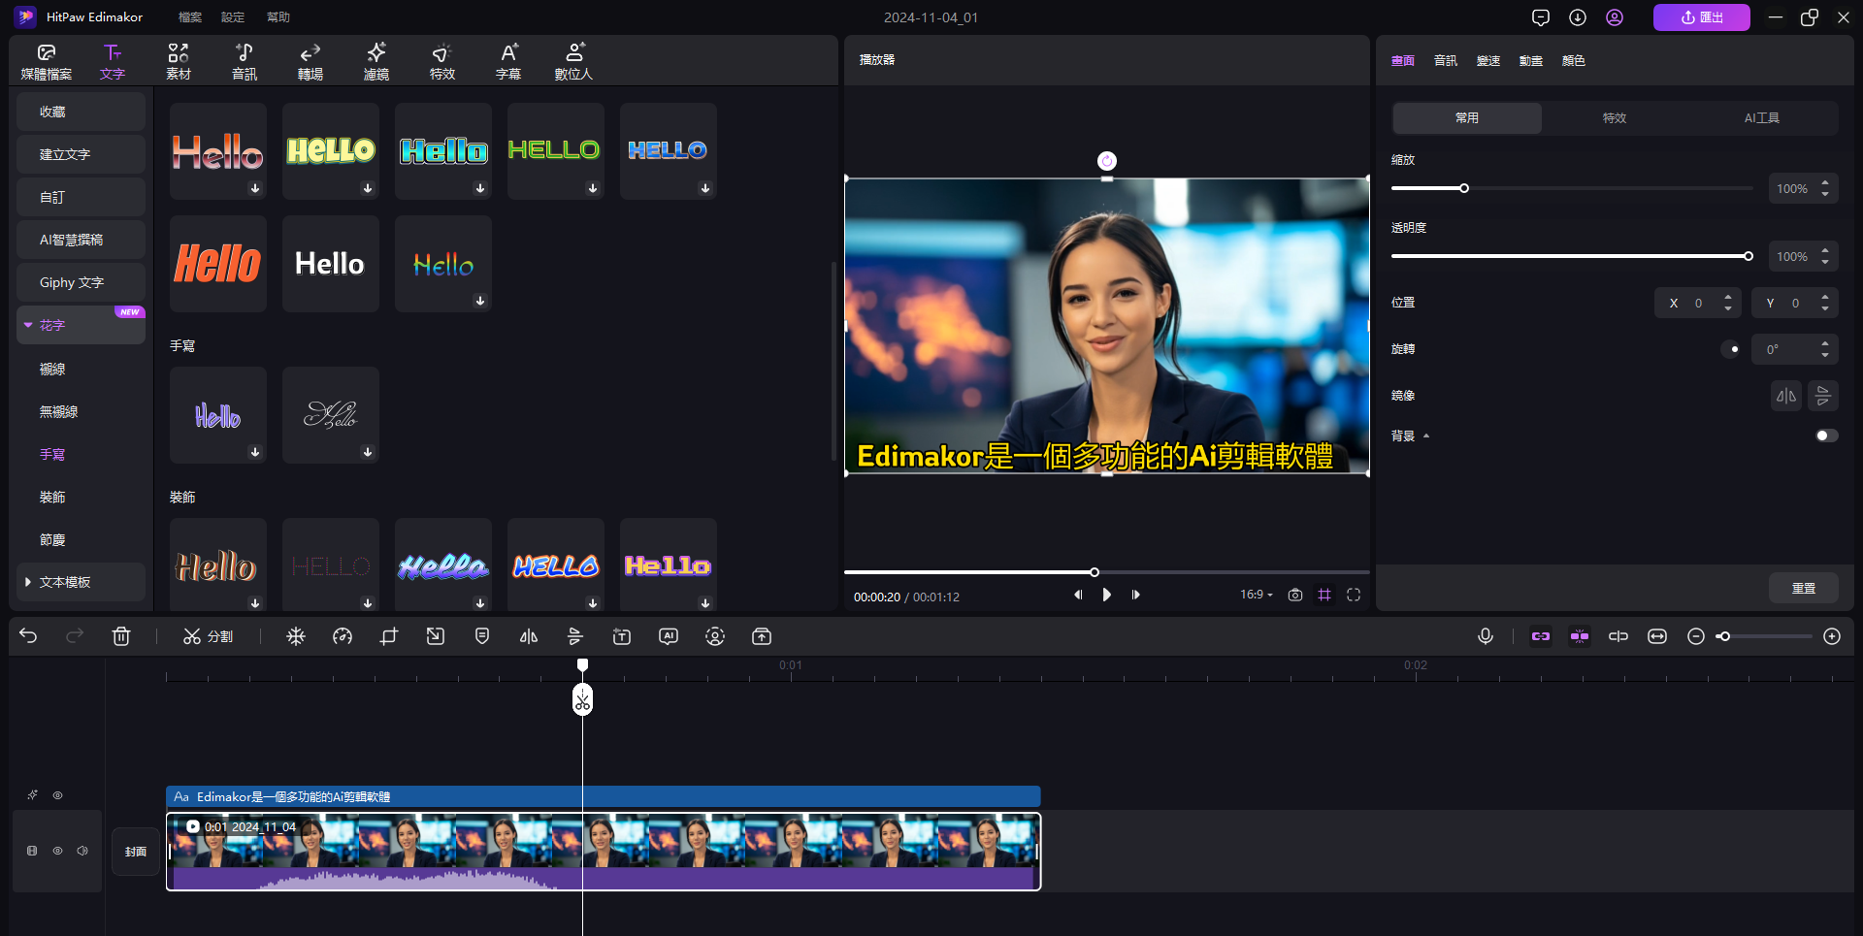Click the 重置 reset button
Screen dimensions: 1863x936
click(1804, 588)
